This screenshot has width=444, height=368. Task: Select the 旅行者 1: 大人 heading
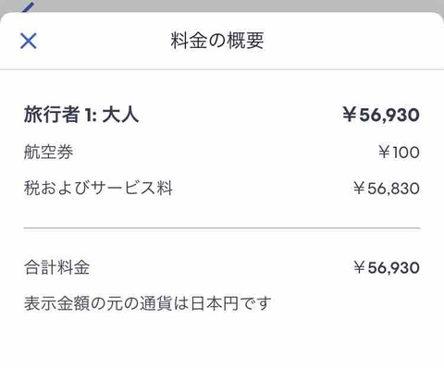pos(81,115)
